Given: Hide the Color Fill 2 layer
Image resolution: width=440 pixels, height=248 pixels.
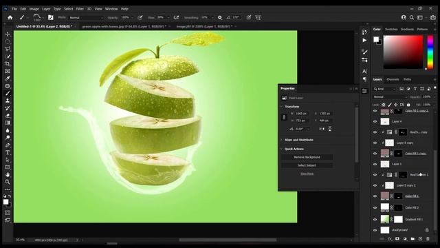Looking at the screenshot, I should [x=375, y=207].
